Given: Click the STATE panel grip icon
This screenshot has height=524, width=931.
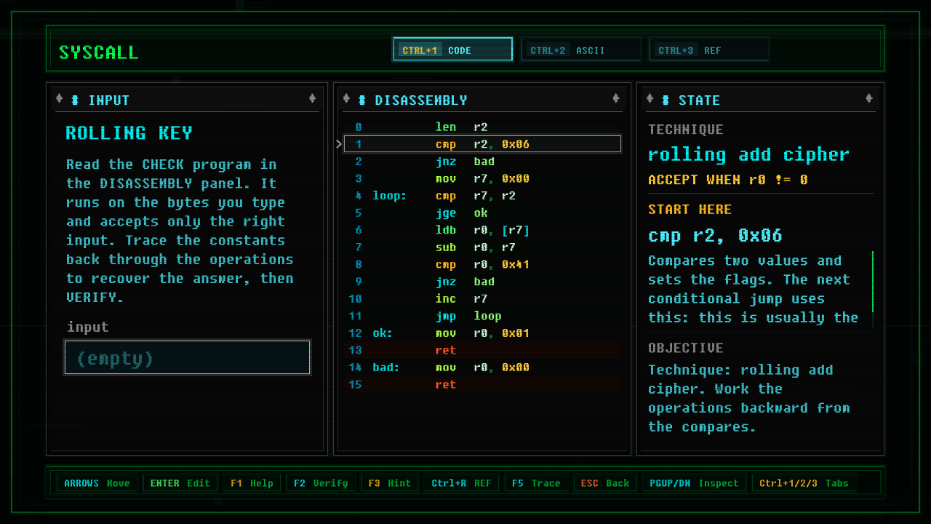Looking at the screenshot, I should [x=666, y=100].
